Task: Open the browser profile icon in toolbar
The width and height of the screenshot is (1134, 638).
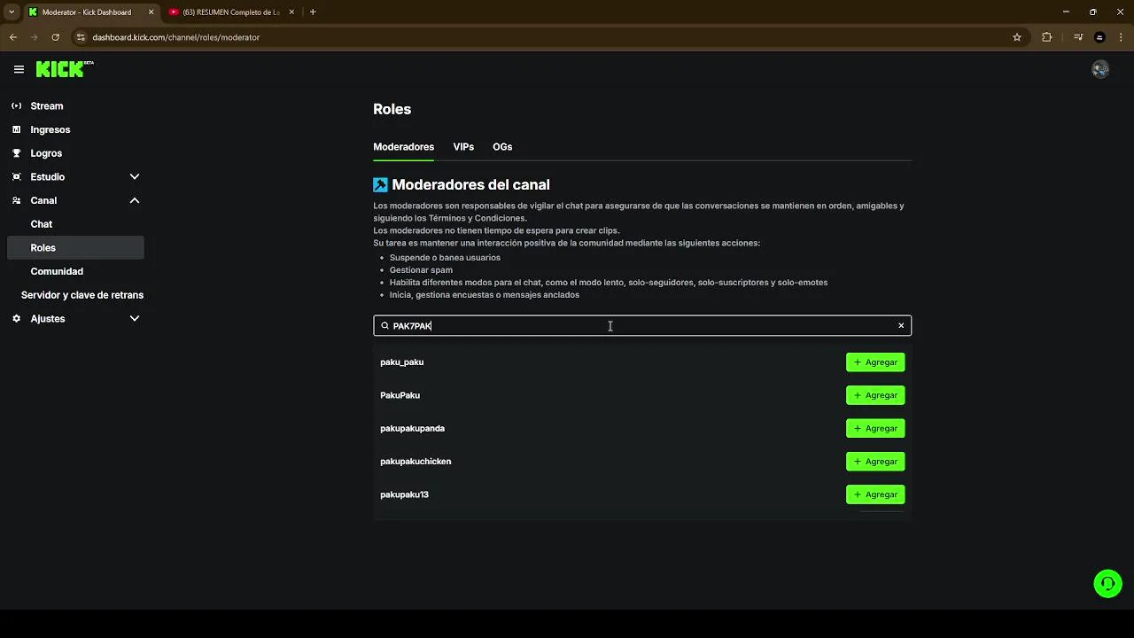Action: click(1099, 37)
